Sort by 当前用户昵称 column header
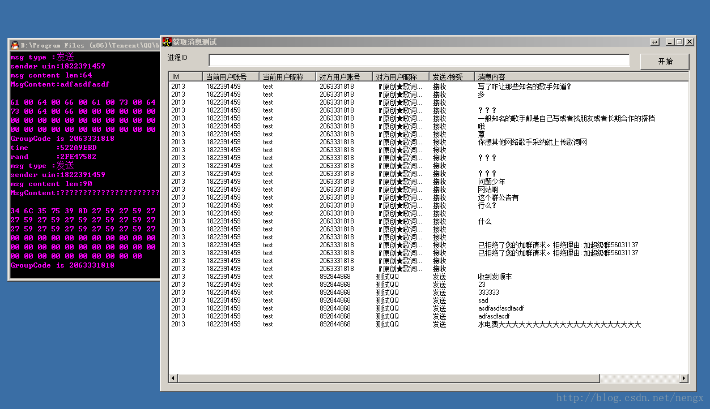This screenshot has width=710, height=409. click(x=287, y=76)
